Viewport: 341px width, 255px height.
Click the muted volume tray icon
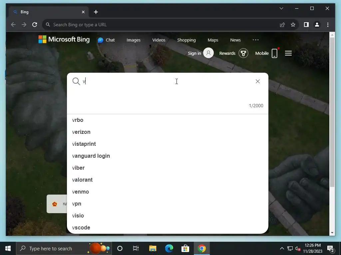click(298, 248)
